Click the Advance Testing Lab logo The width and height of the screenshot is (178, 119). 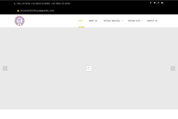pos(20,21)
